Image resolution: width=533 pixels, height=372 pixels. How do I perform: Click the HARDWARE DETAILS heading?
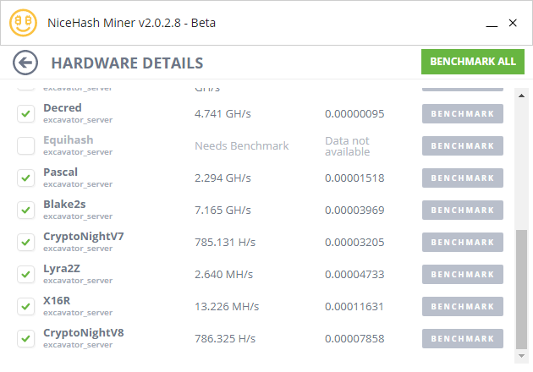[127, 63]
